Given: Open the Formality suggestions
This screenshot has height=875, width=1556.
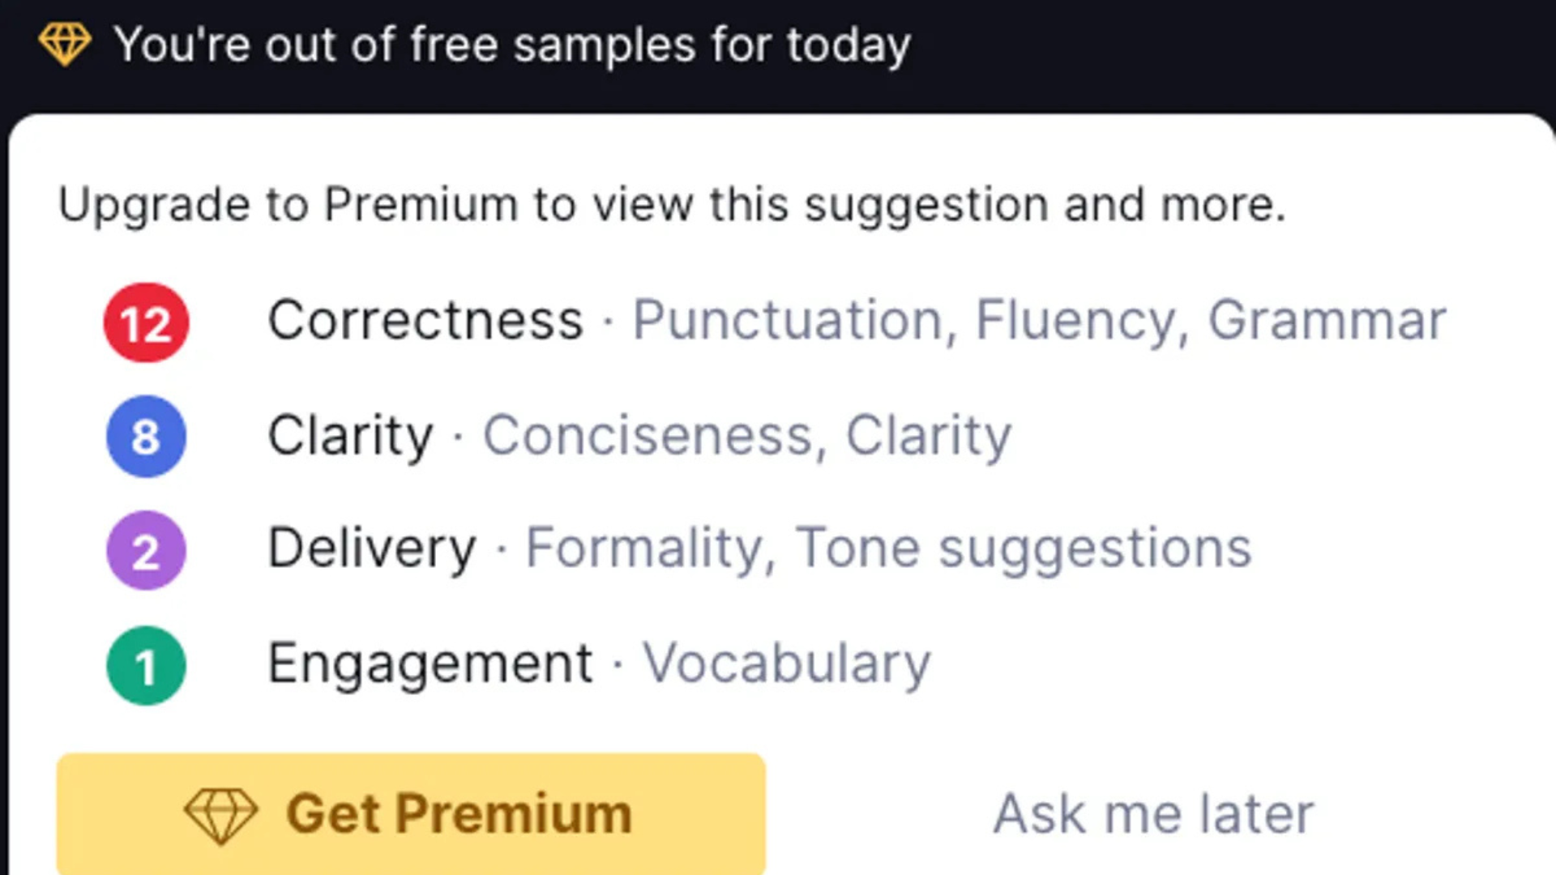Looking at the screenshot, I should tap(644, 549).
